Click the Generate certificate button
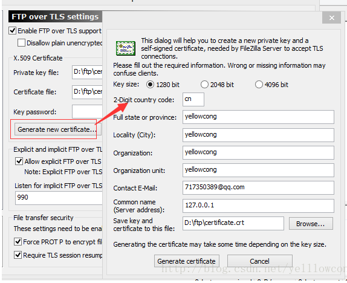The width and height of the screenshot is (347, 283). point(187,261)
